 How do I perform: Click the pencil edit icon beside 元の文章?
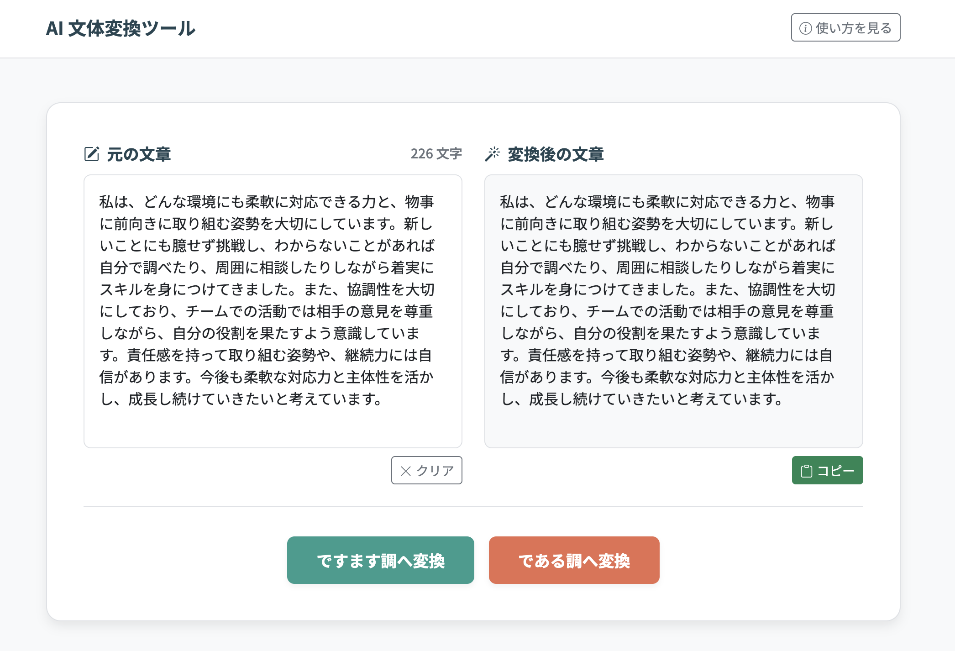pos(92,154)
